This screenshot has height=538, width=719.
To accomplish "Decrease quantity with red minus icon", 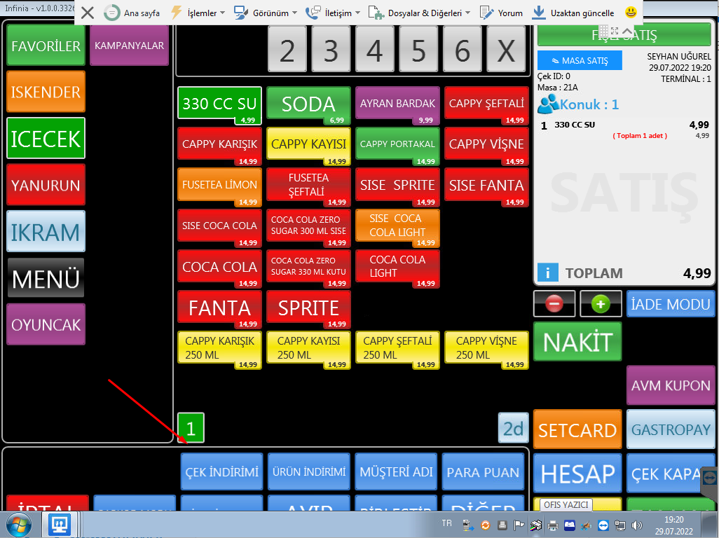I will tap(554, 303).
